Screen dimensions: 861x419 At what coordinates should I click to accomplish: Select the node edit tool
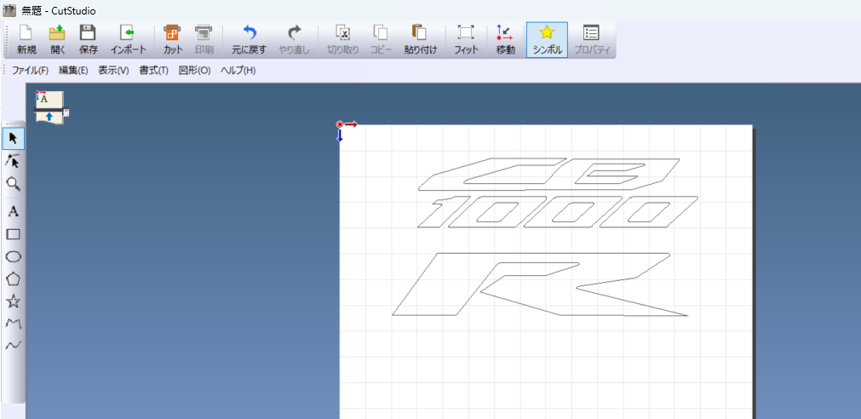tap(13, 161)
